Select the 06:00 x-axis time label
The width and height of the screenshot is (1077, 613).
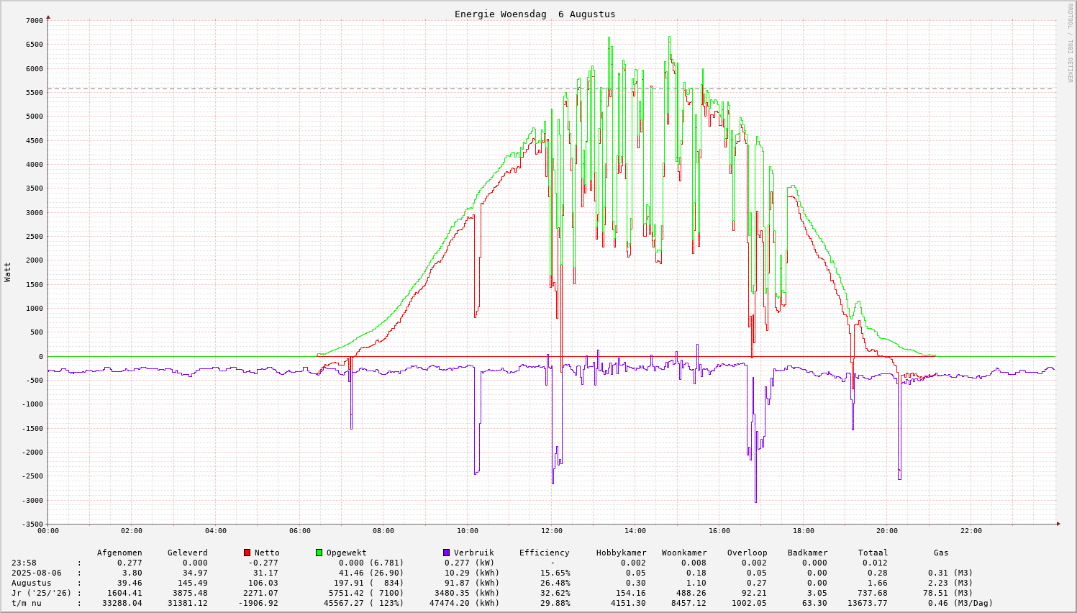click(299, 531)
